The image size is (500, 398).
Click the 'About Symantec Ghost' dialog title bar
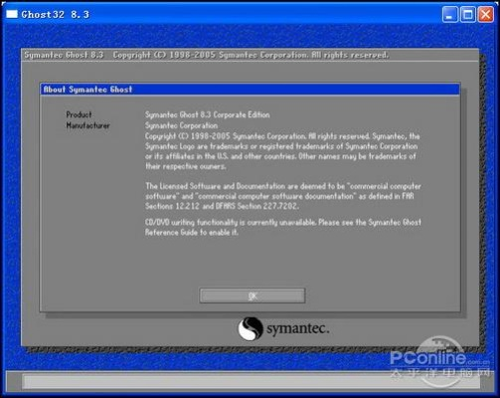250,90
